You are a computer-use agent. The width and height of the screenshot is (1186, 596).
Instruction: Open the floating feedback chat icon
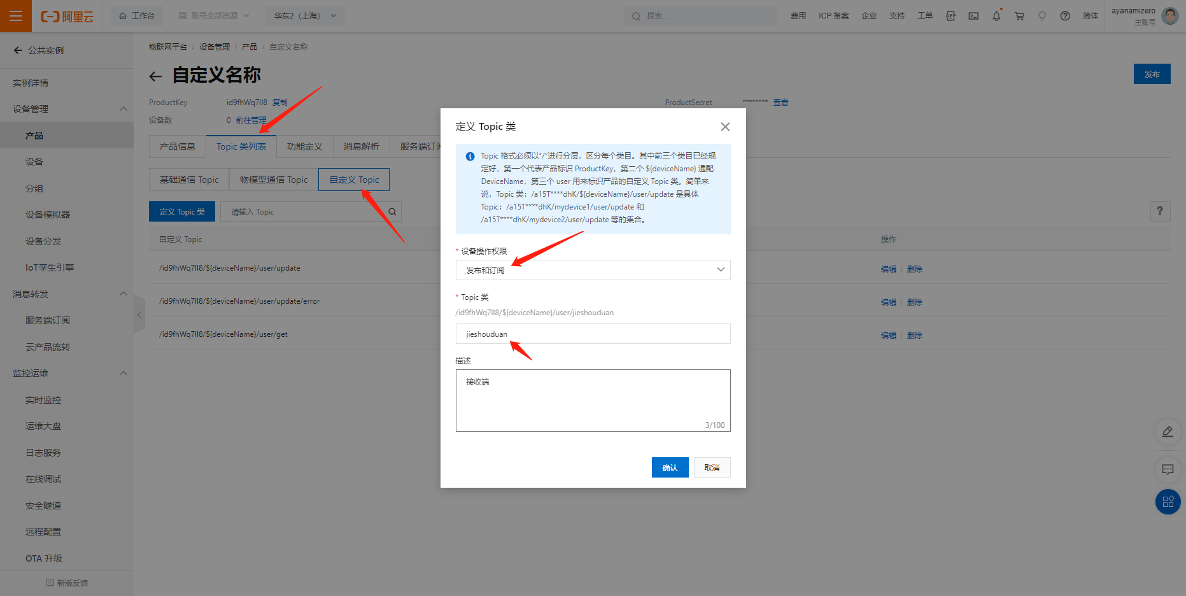pos(1168,469)
